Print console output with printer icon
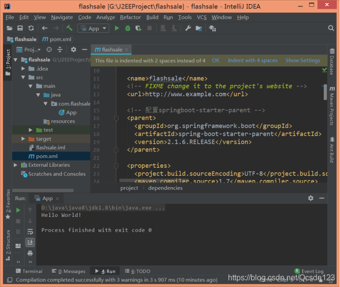Image resolution: width=340 pixels, height=287 pixels. tap(30, 253)
